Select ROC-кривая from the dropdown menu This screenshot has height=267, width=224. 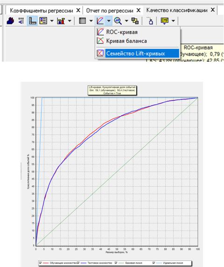point(122,32)
